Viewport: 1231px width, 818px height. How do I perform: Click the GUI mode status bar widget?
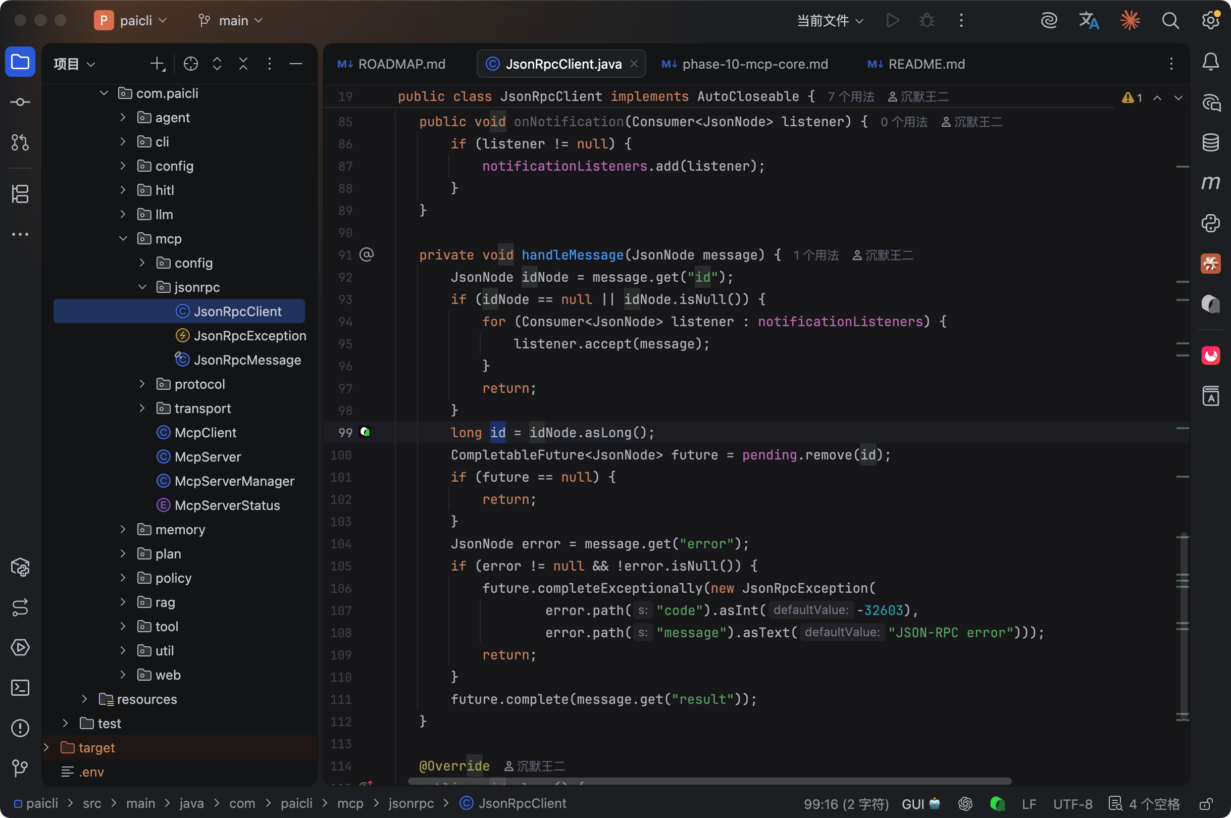click(x=920, y=803)
